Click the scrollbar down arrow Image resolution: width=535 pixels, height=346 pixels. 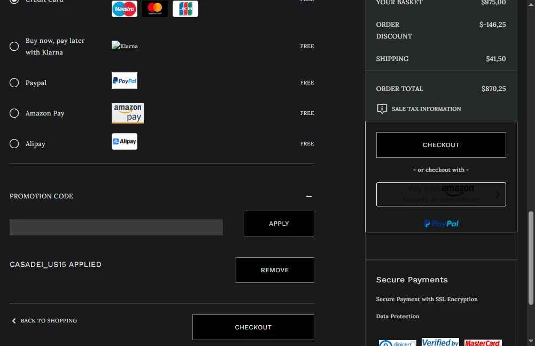[x=531, y=341]
